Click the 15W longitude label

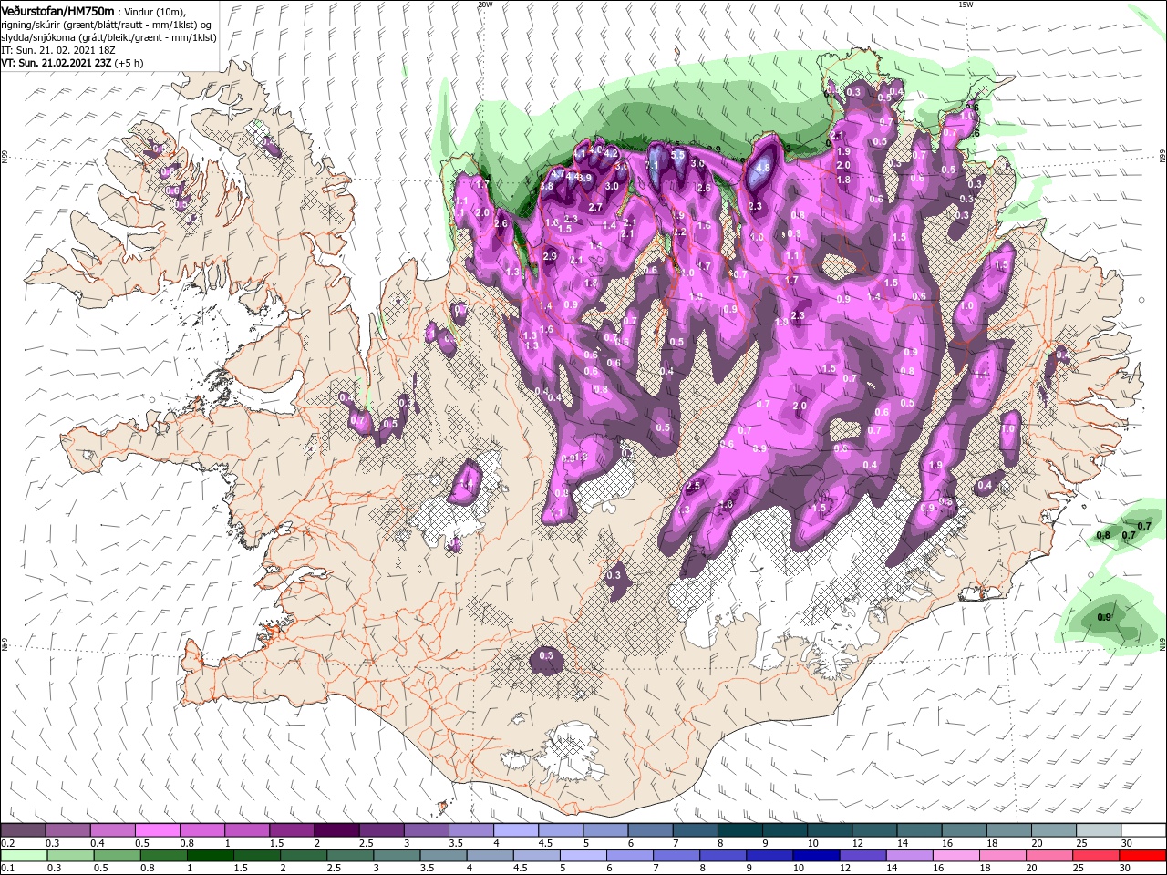(966, 5)
